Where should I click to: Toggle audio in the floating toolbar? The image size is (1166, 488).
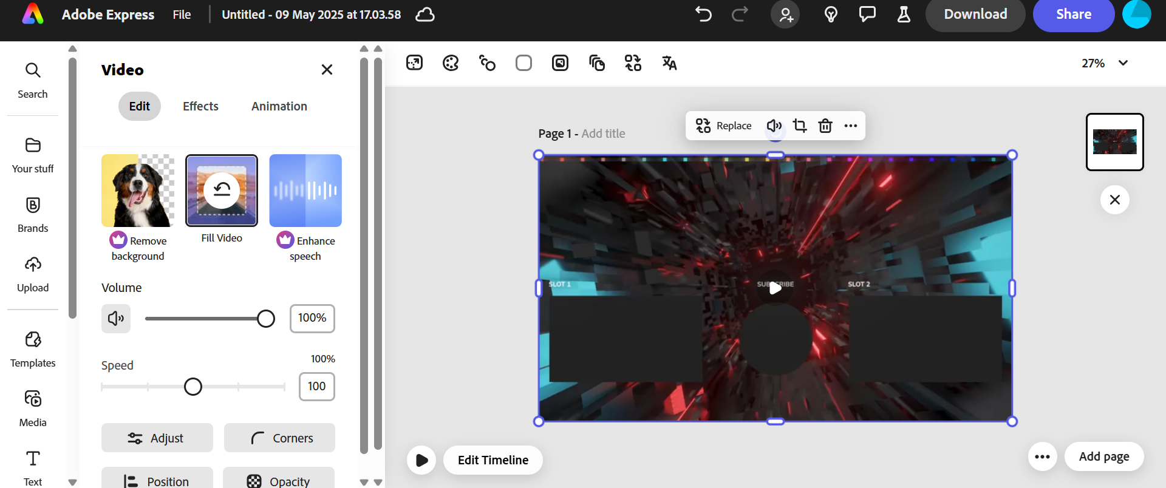774,126
